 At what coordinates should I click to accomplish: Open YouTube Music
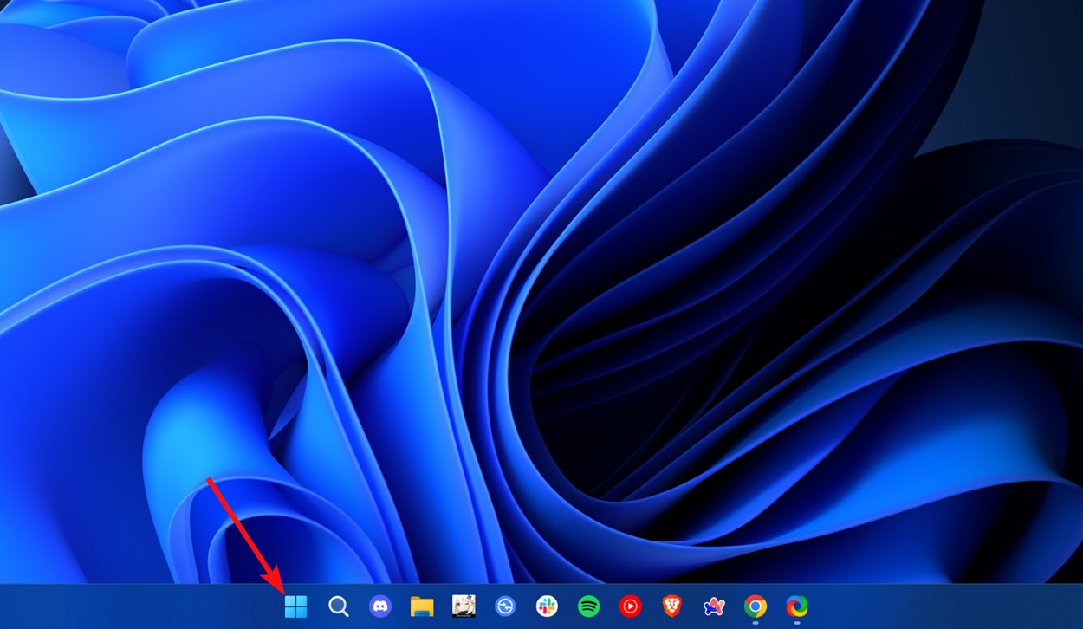[x=631, y=606]
